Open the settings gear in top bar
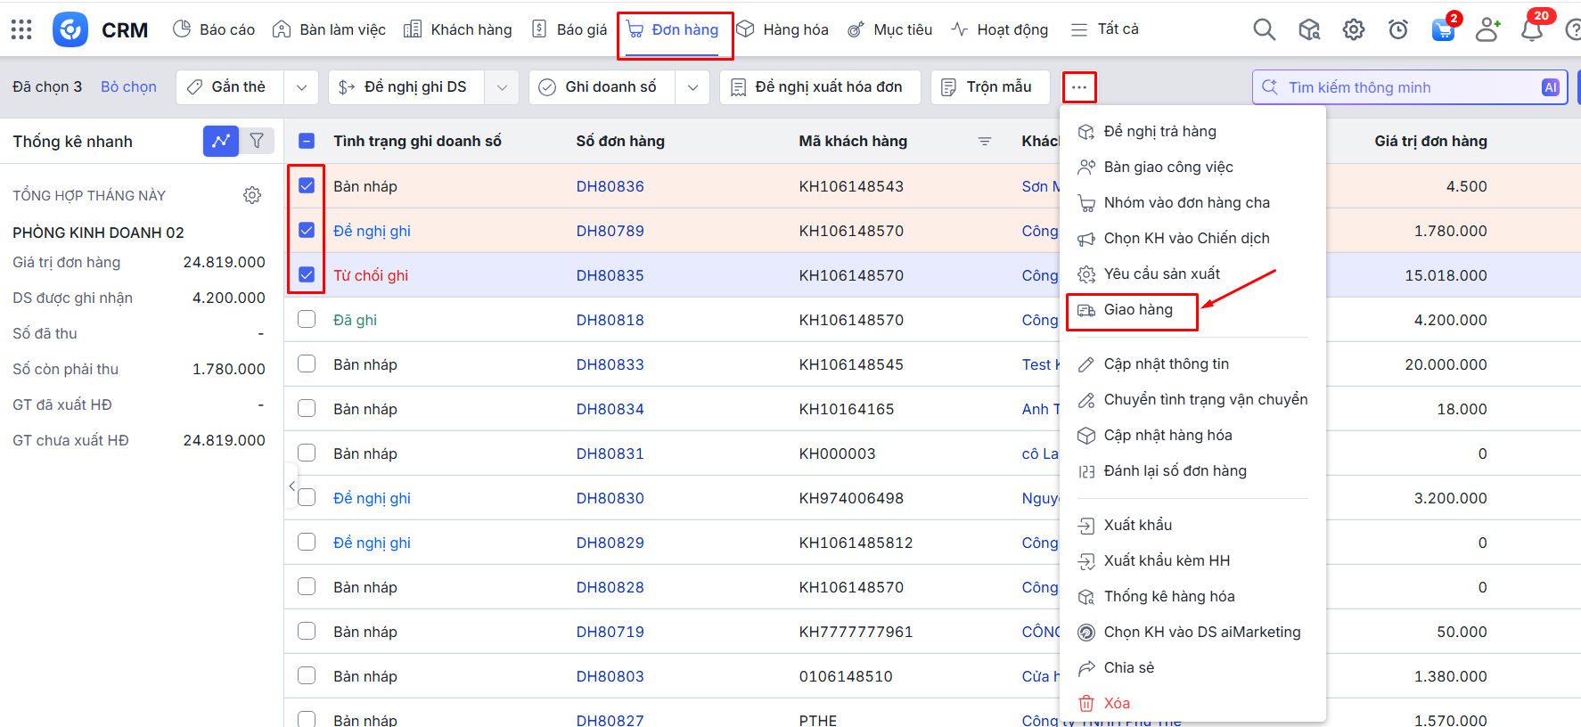 coord(1353,29)
